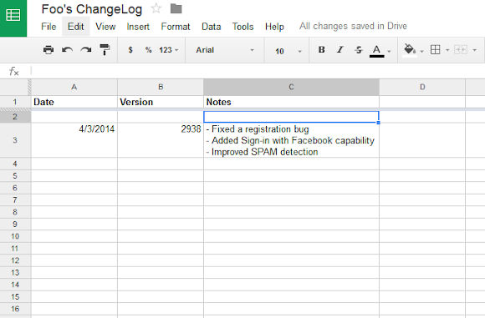
Task: Click the Merge cells icon
Action: click(461, 50)
